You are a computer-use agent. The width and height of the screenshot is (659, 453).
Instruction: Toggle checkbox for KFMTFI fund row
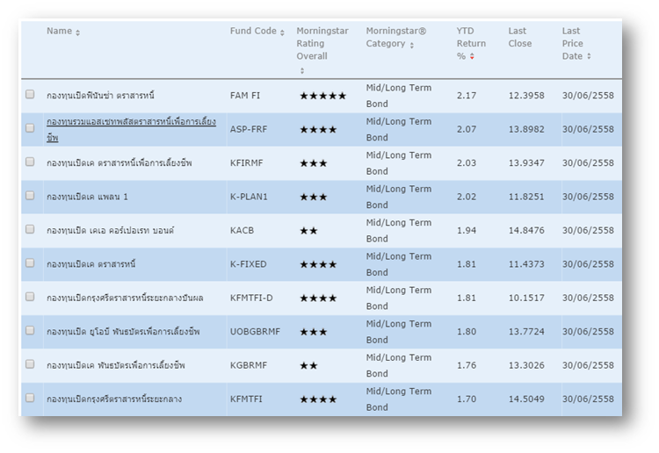[30, 398]
